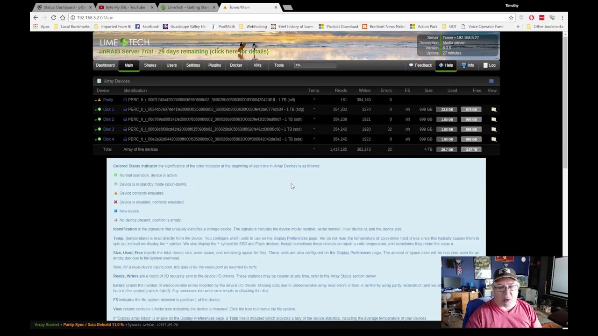Browse Disk 2 file system folder icon
The height and width of the screenshot is (336, 598).
(494, 119)
